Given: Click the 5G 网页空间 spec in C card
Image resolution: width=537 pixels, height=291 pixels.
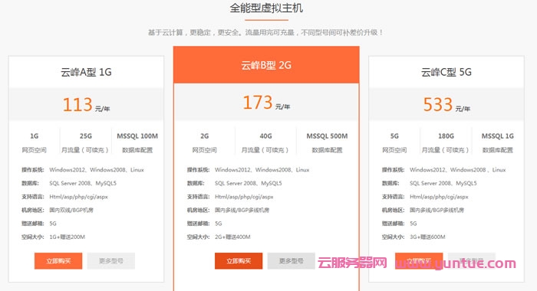Looking at the screenshot, I should 394,142.
